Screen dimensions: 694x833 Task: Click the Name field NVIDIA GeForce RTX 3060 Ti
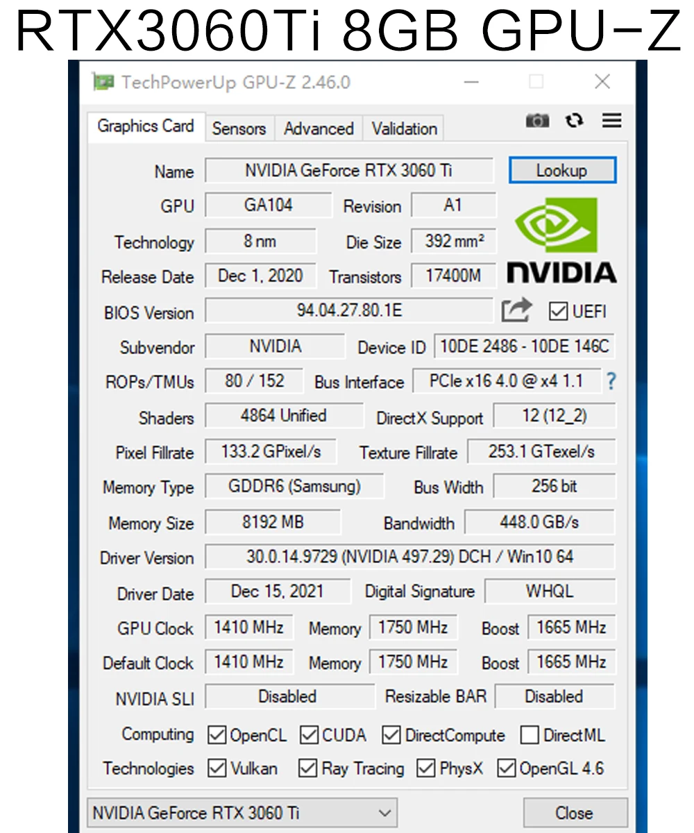point(349,170)
